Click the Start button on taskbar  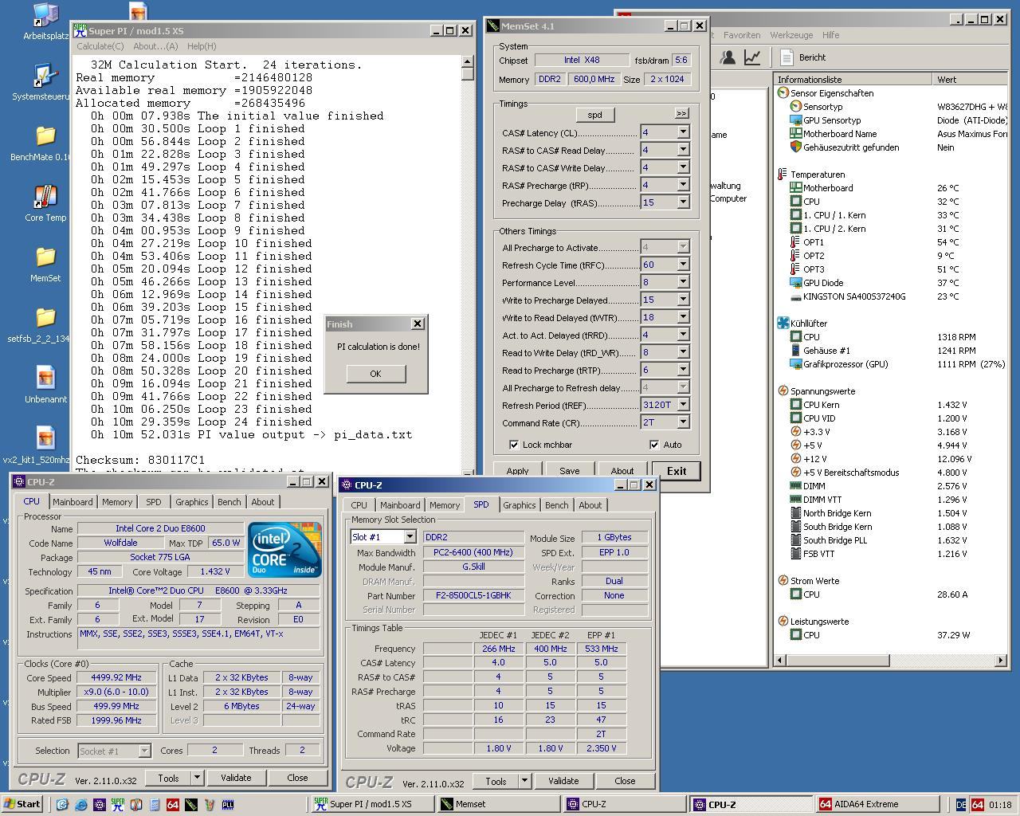pyautogui.click(x=22, y=804)
